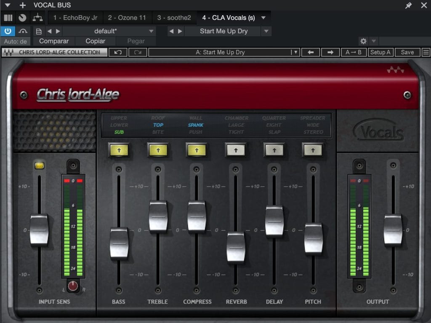Viewport: 431px width, 323px height.
Task: Click the COMPRESS fader handle
Action: point(197,216)
